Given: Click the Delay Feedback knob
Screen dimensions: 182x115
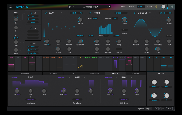Looking at the screenshot, I should [x=69, y=41].
